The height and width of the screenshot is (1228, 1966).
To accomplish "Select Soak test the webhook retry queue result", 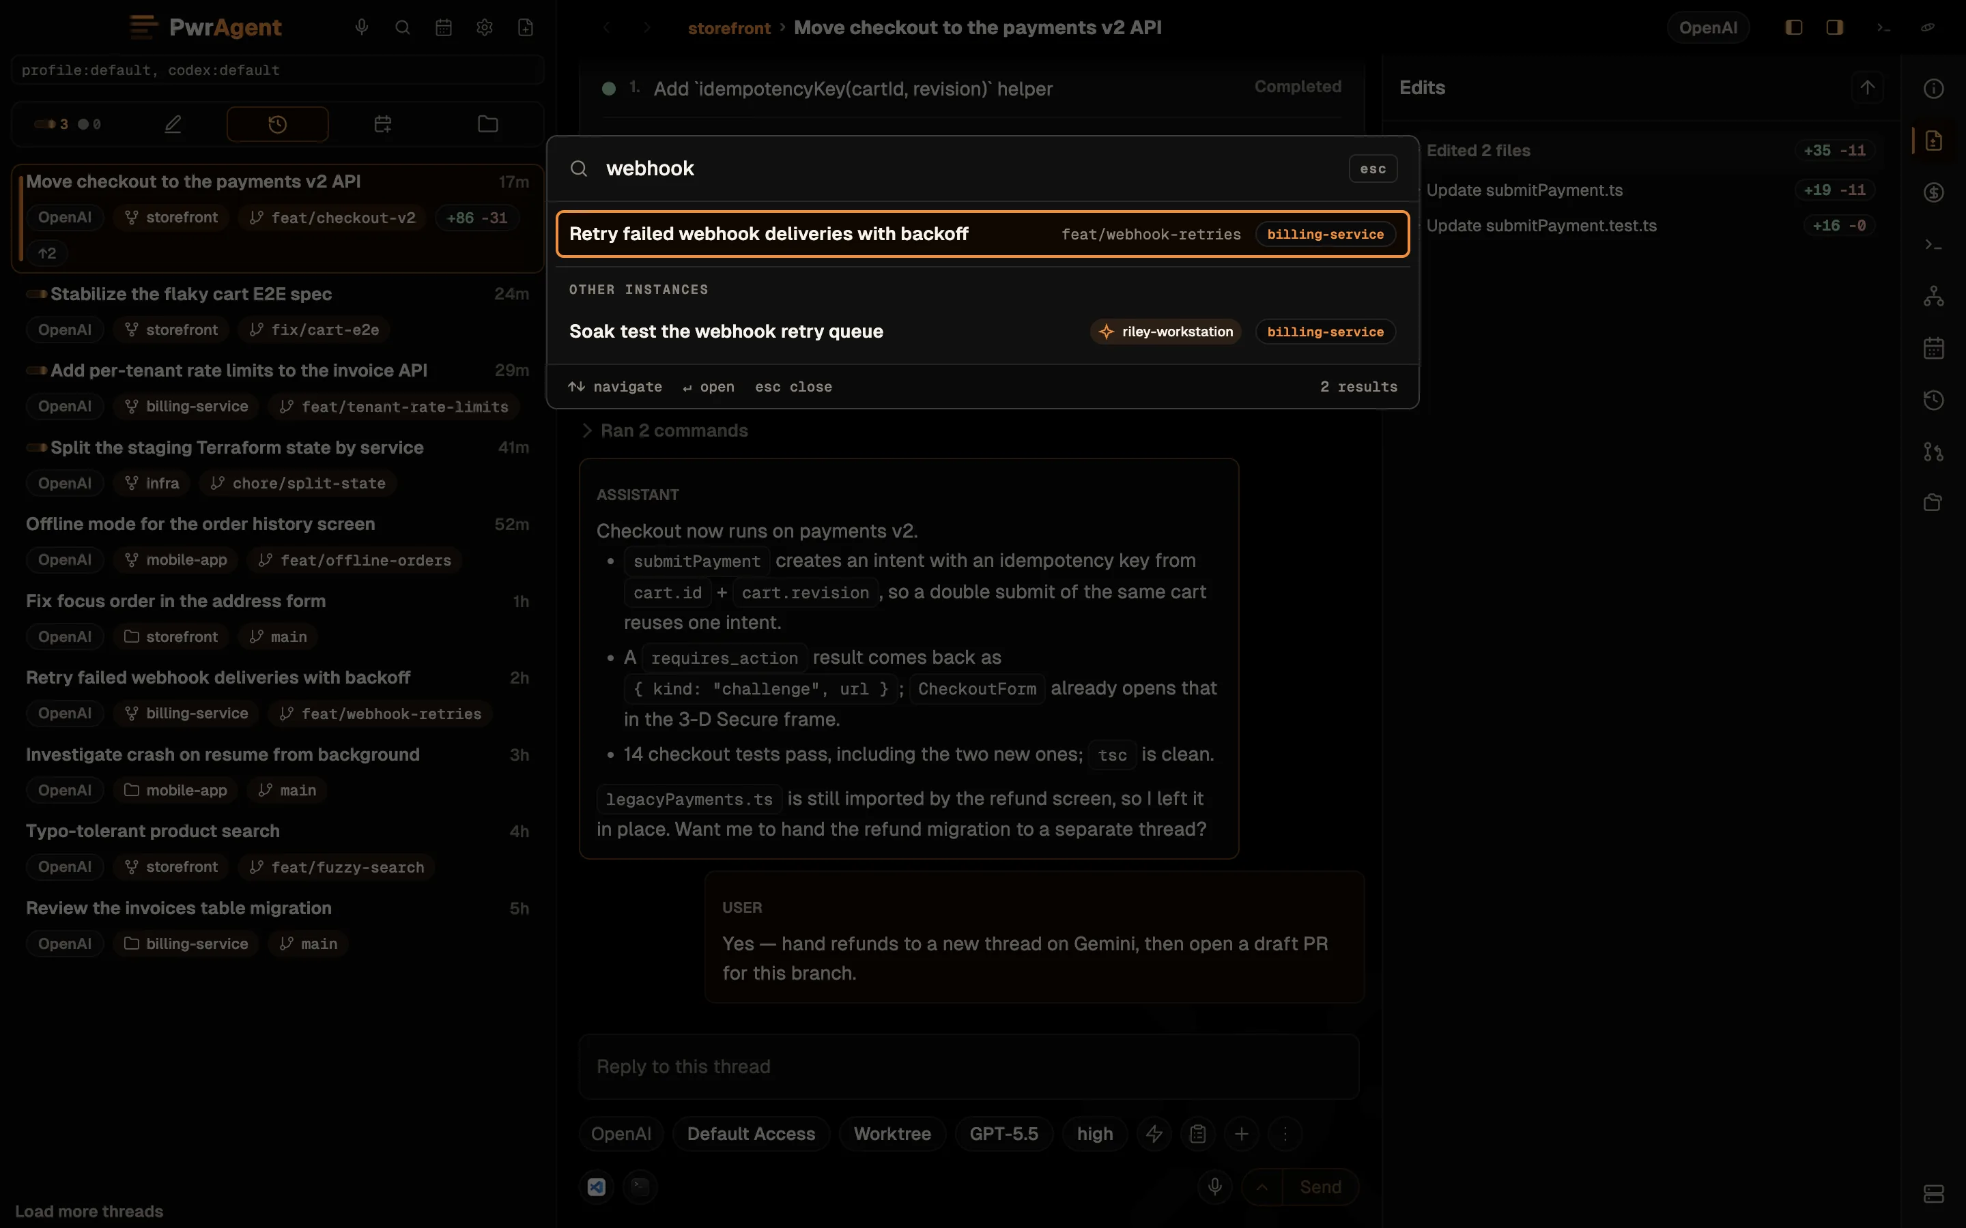I will click(x=982, y=332).
